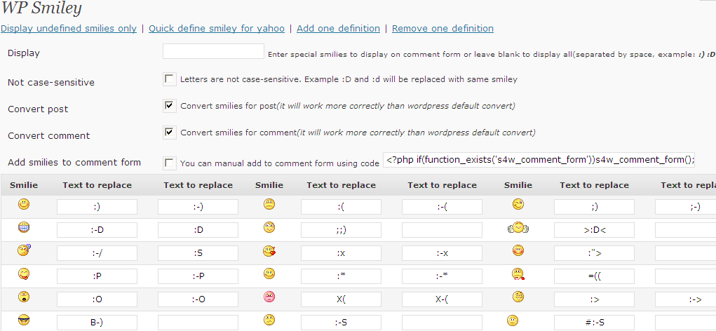The height and width of the screenshot is (331, 716).
Task: Click the surprised smiley for :O
Action: tap(24, 297)
